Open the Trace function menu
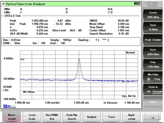This screenshot has height=123, width=164. coord(112,117)
